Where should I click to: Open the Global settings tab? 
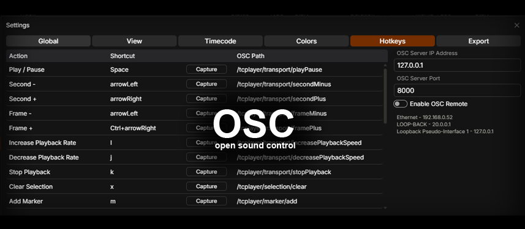pos(48,41)
